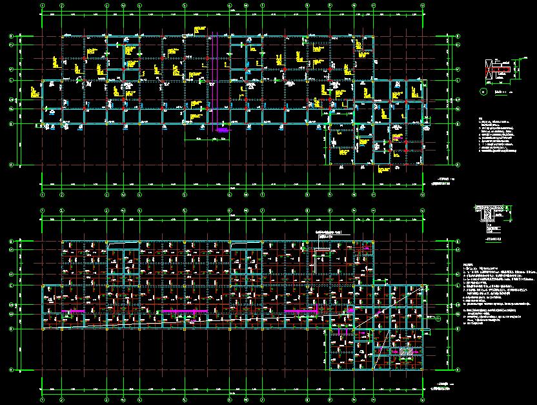Screen dimensions: 537x405
Task: Select the vertical magenta lines in upper plan
Action: point(215,78)
